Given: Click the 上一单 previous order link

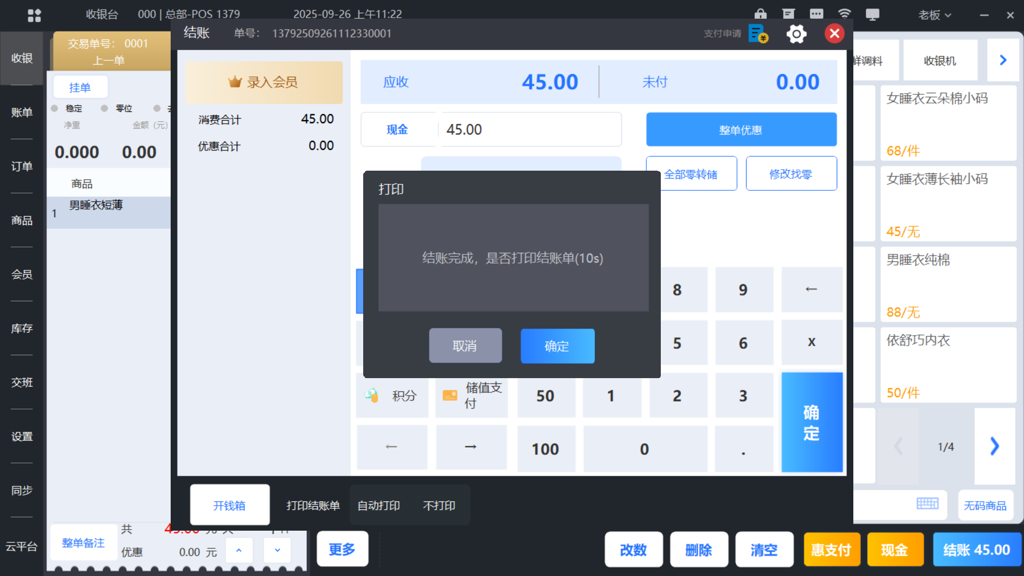Looking at the screenshot, I should (109, 60).
